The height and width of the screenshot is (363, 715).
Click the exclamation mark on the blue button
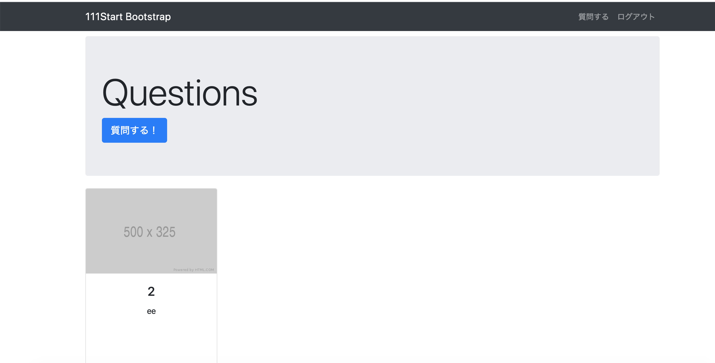tap(154, 130)
